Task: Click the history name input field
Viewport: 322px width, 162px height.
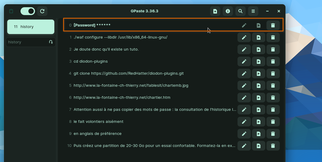Action: 27,42
